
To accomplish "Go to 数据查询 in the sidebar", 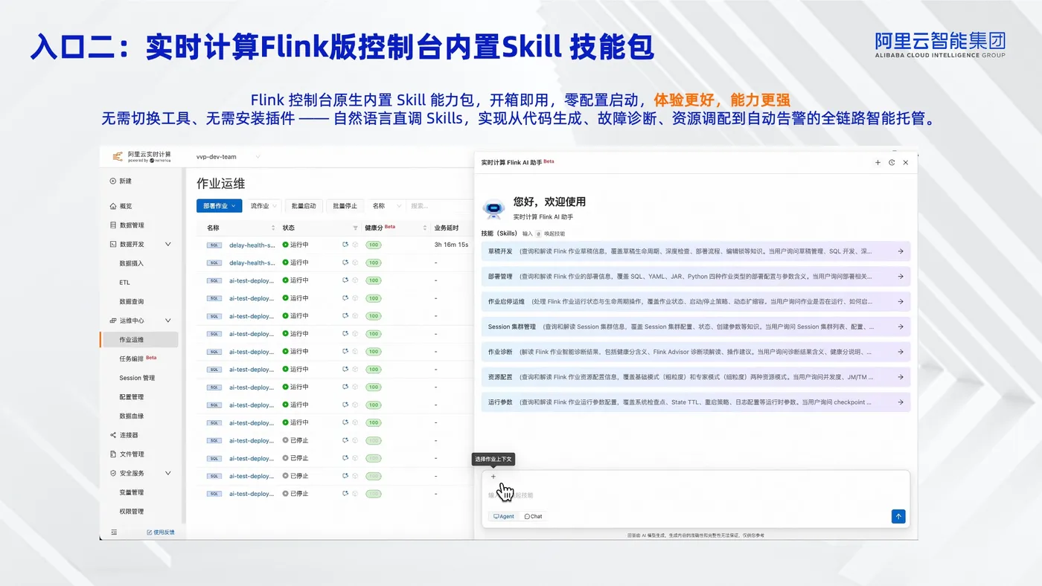I will click(x=132, y=302).
